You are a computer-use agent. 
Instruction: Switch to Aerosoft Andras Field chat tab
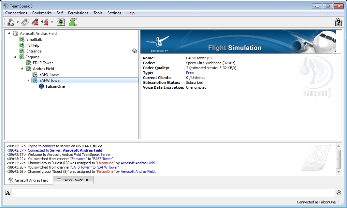(29, 180)
